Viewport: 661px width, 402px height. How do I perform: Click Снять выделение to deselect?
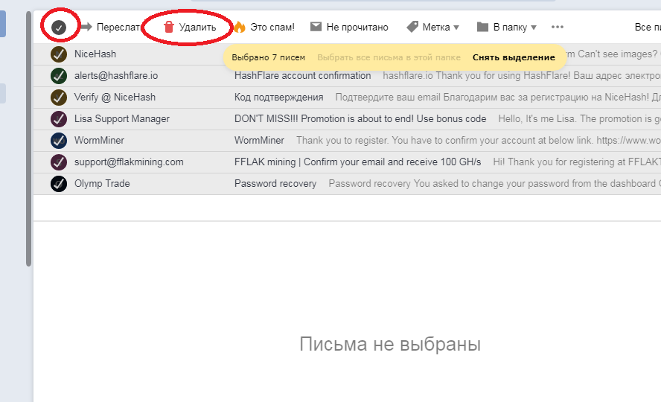[514, 57]
